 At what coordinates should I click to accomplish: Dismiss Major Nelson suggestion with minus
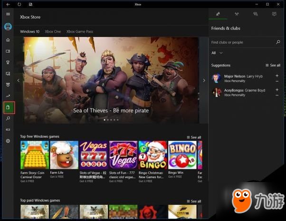tap(277, 81)
